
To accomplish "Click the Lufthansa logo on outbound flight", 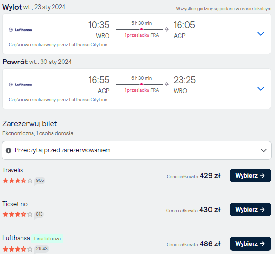I will pos(20,30).
